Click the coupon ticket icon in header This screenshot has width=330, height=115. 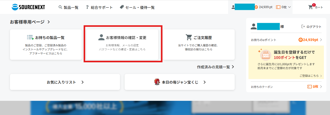click(x=278, y=7)
